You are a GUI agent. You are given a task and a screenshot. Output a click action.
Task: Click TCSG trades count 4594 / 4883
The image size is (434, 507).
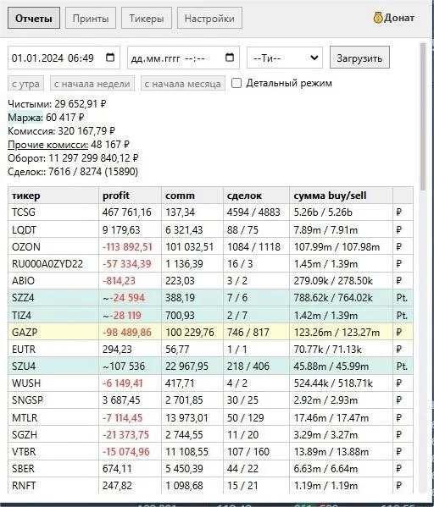253,212
